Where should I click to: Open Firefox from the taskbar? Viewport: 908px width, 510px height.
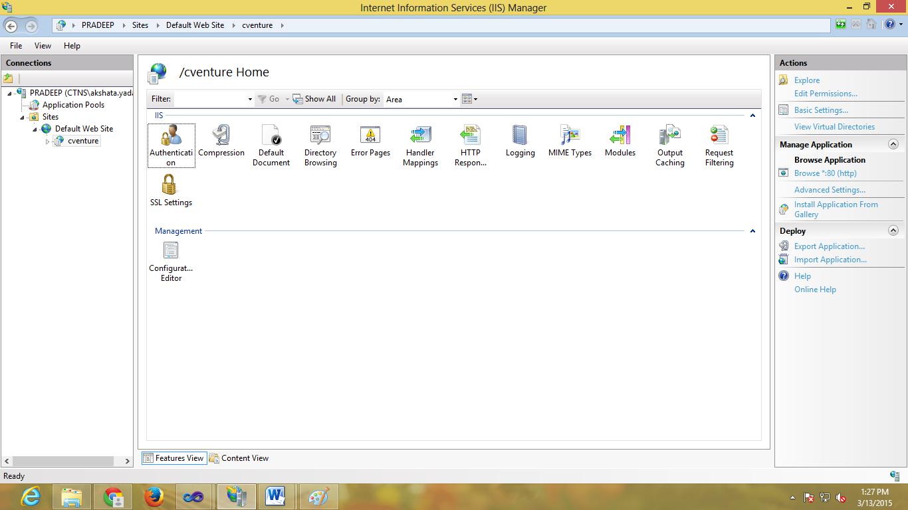[x=154, y=497]
